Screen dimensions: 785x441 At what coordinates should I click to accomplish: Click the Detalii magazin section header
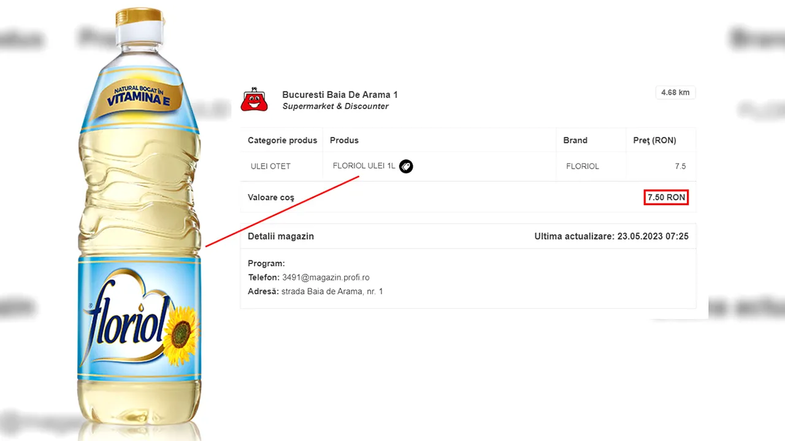[281, 236]
